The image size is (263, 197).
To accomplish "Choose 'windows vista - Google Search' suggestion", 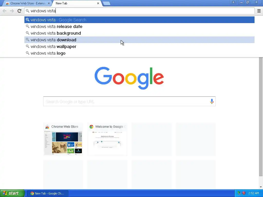I will click(x=139, y=20).
